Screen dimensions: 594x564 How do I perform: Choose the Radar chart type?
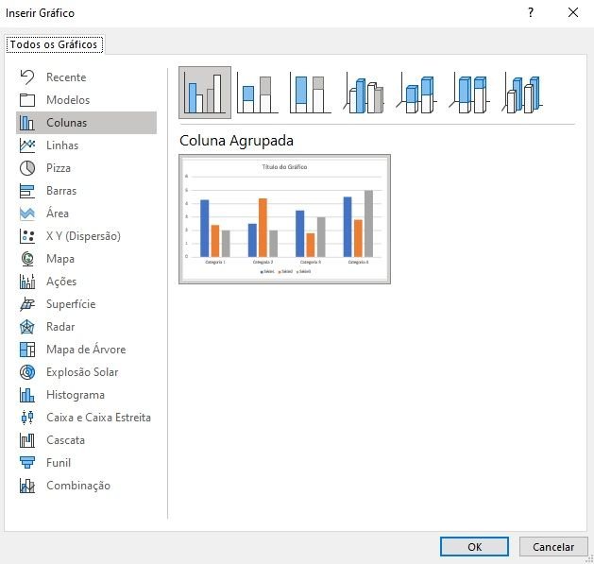click(x=60, y=327)
